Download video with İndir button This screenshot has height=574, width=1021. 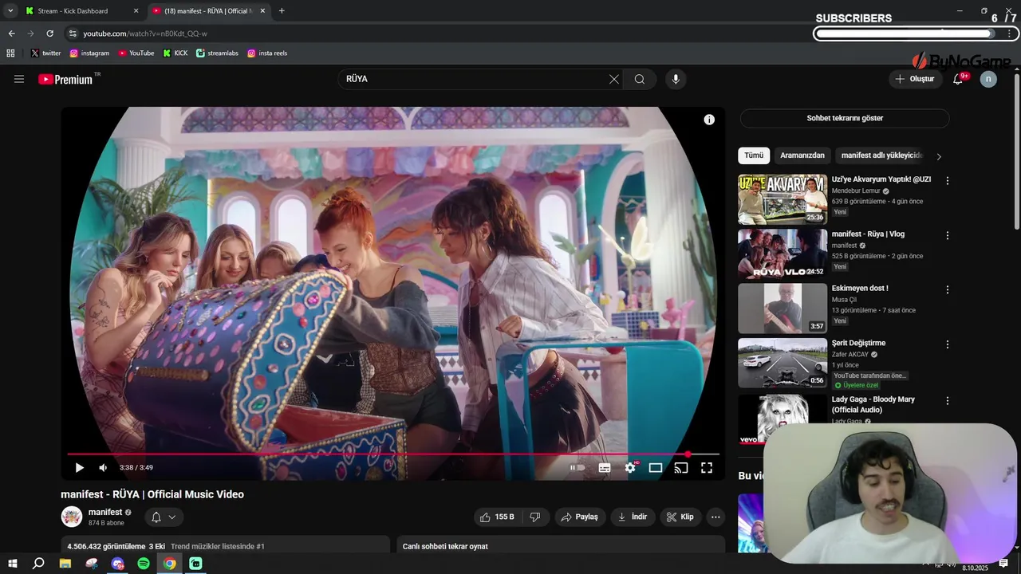(632, 517)
